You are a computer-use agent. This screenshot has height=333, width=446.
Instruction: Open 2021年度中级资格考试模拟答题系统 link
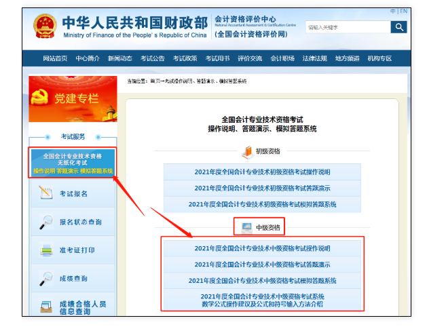(262, 281)
